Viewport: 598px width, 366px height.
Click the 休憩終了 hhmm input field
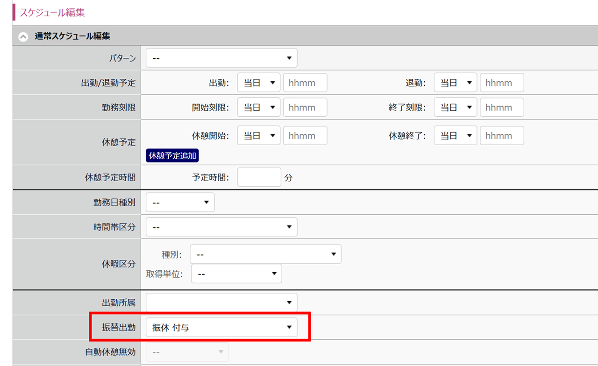502,135
